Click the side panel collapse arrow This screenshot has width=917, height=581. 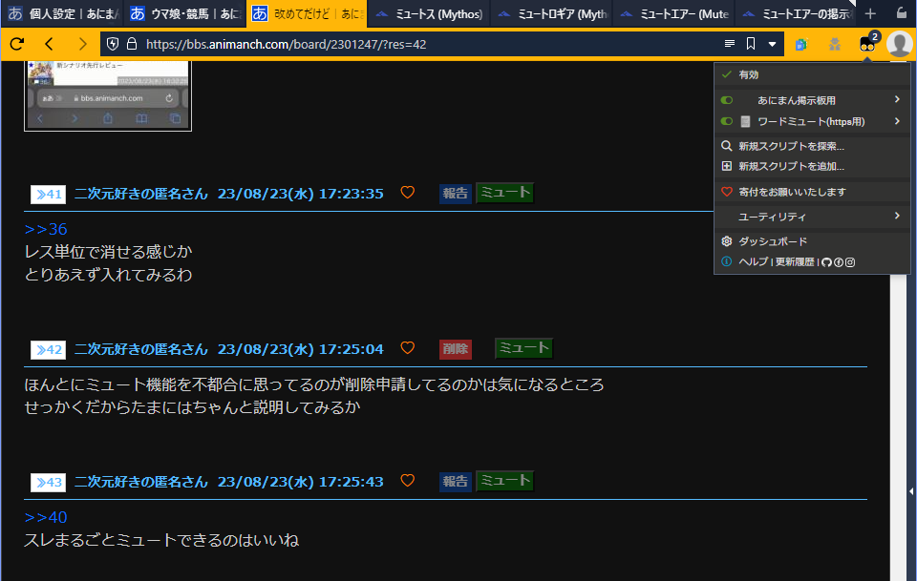click(911, 491)
